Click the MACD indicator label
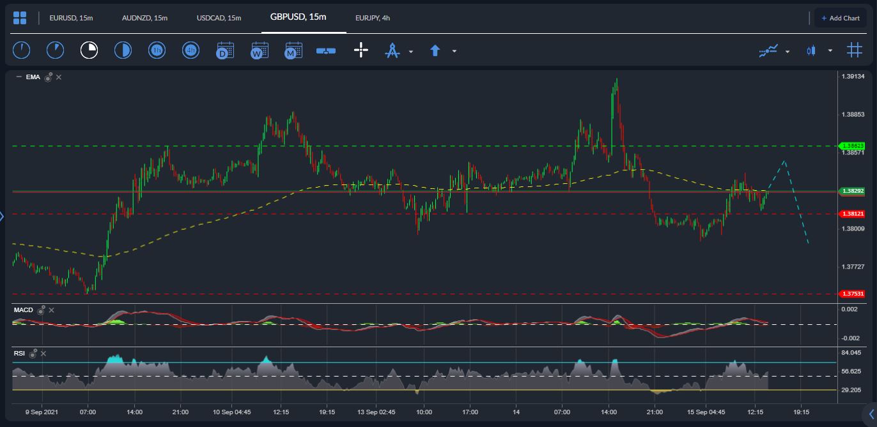 click(x=24, y=310)
